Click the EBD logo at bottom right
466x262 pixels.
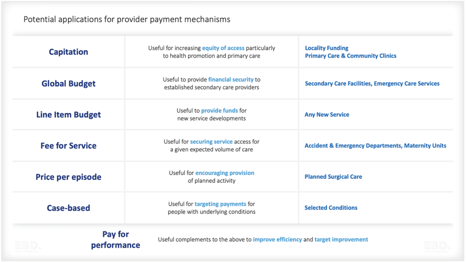point(437,246)
